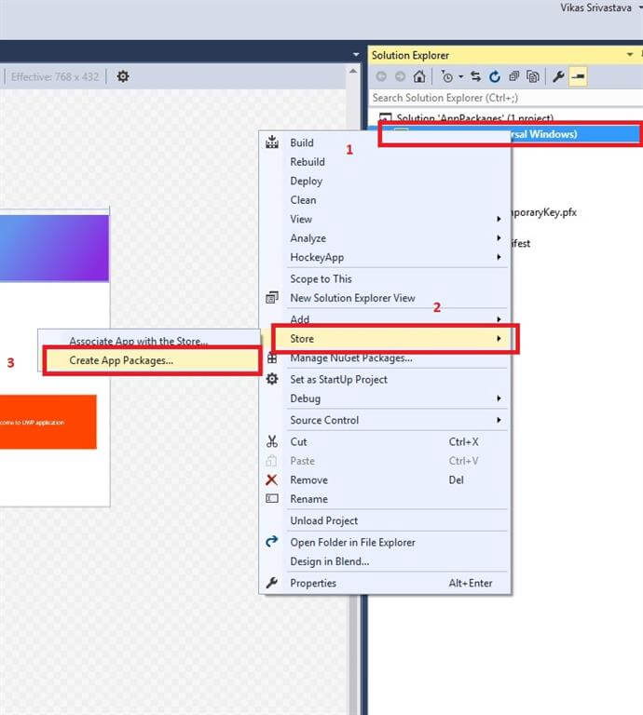The height and width of the screenshot is (715, 643).
Task: Click the Effective: 768 x 432 label
Action: (x=55, y=76)
